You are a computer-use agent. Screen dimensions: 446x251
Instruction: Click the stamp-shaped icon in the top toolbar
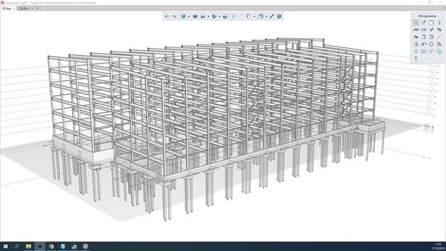tap(203, 17)
